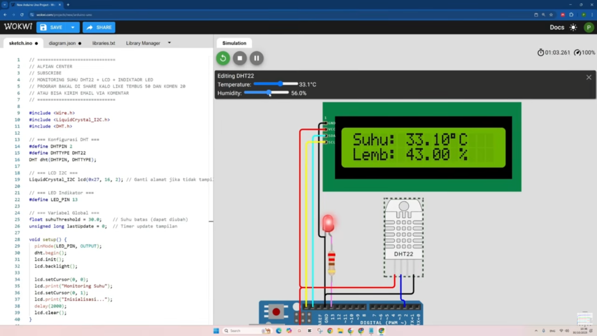Switch to the diagram.json tab

coord(65,43)
